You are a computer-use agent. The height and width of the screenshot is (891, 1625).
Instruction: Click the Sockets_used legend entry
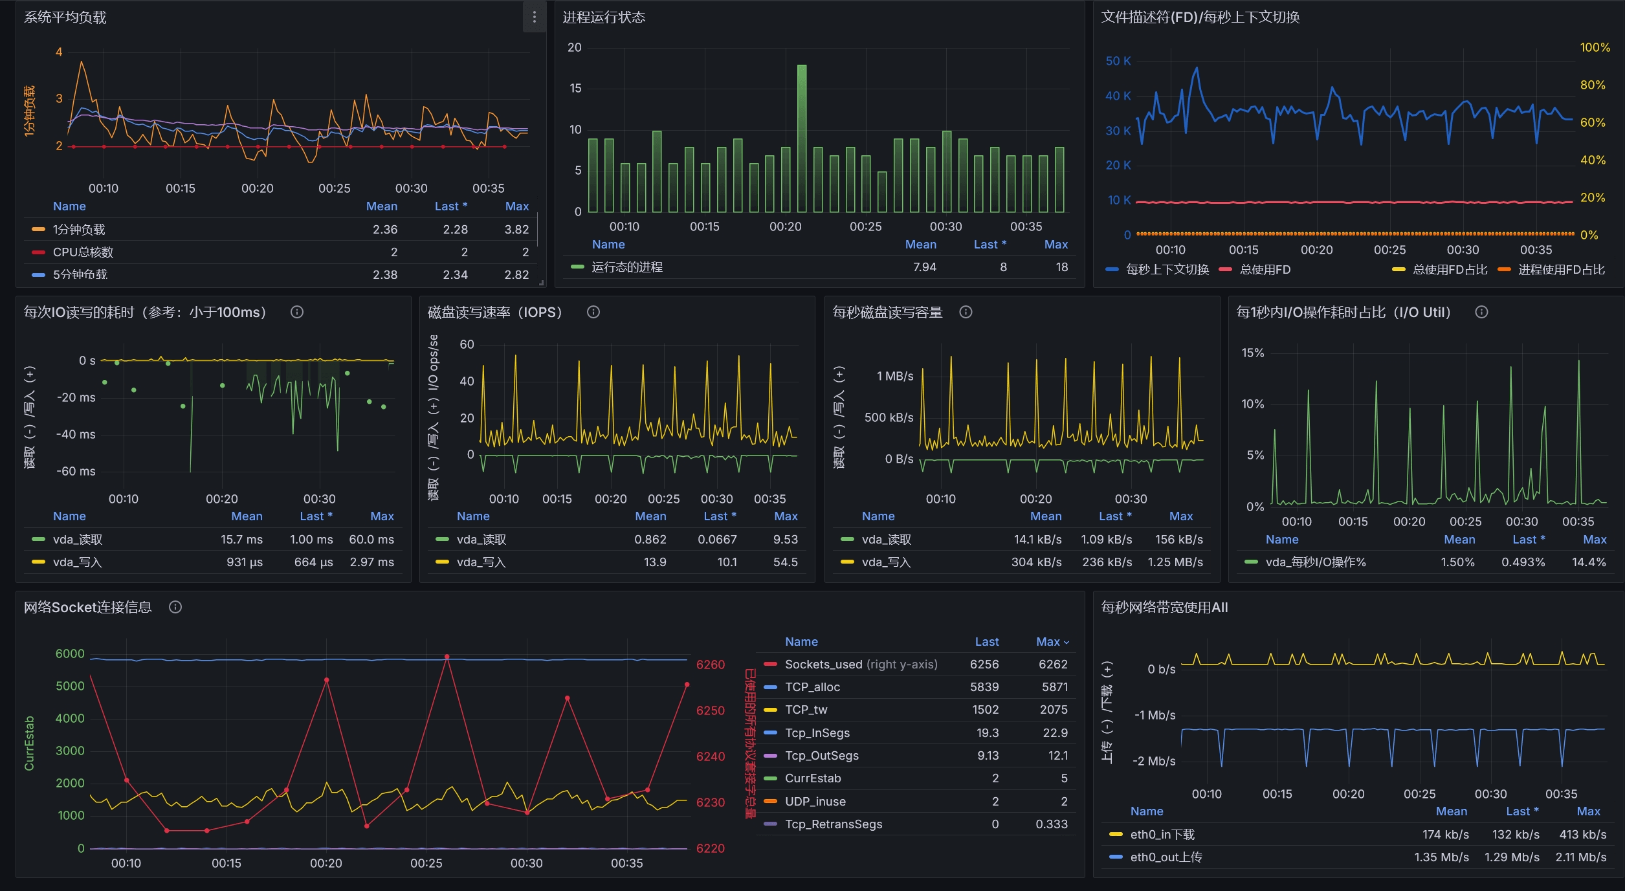coord(823,664)
